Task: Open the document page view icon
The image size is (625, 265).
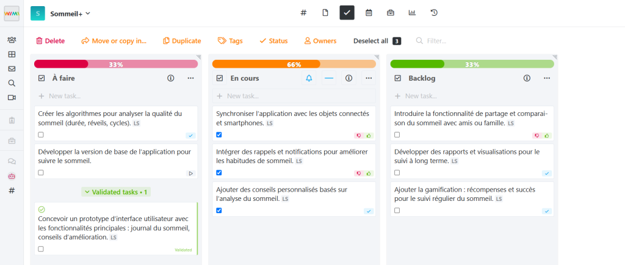Action: tap(325, 12)
